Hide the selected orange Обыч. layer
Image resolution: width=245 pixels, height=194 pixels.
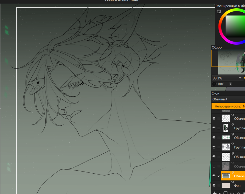(214, 176)
